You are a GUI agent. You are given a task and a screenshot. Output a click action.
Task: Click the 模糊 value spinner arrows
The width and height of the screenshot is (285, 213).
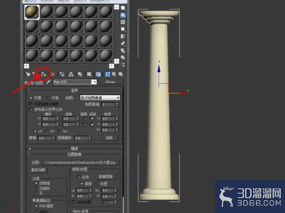pyautogui.click(x=53, y=138)
